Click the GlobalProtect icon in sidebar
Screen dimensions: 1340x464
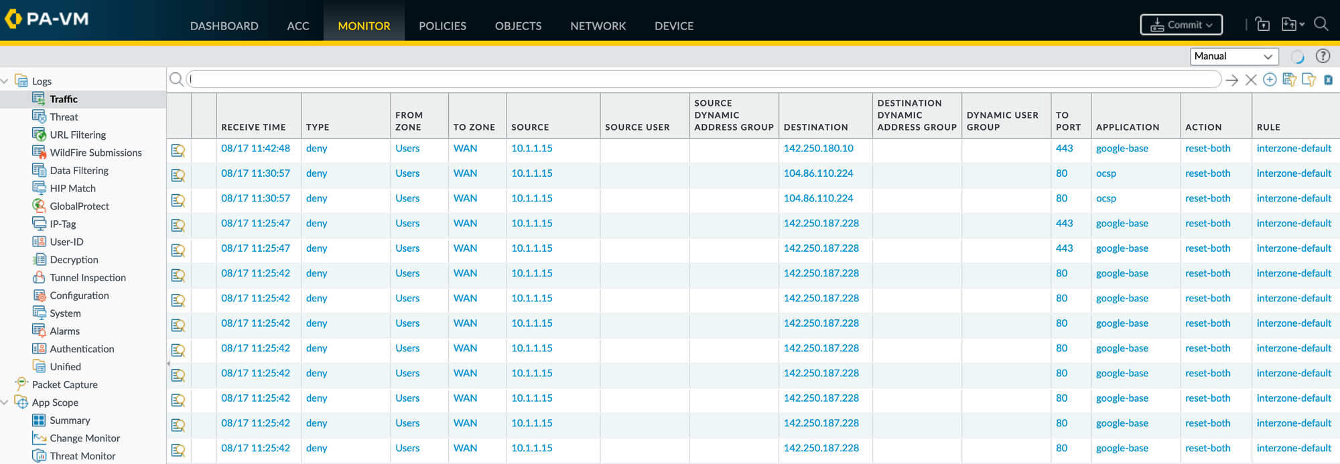pyautogui.click(x=39, y=206)
